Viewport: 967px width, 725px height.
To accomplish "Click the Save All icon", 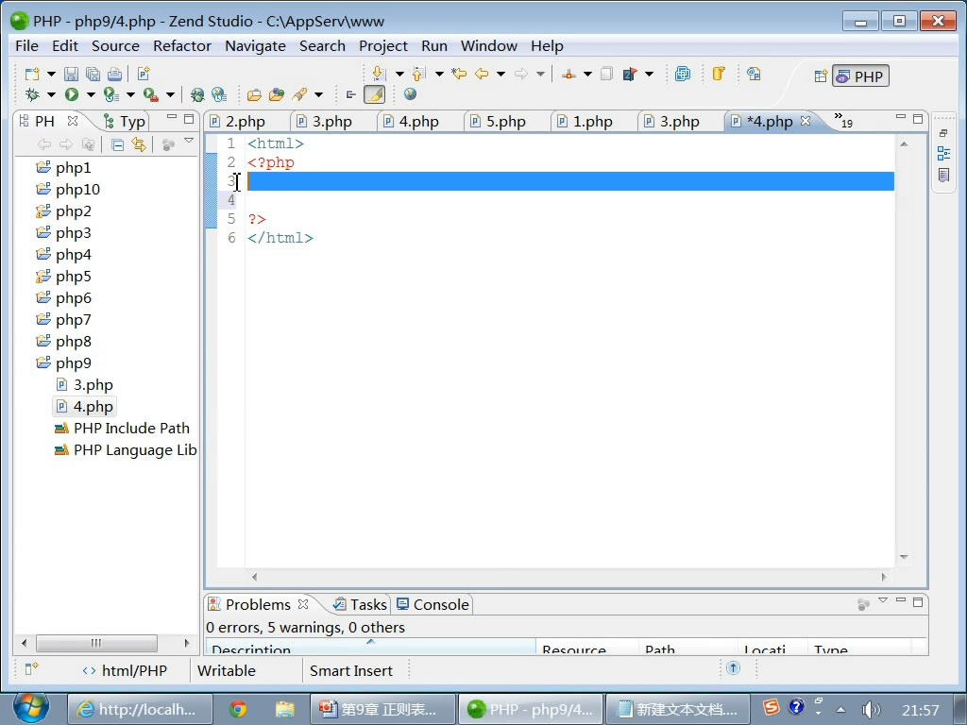I will (93, 74).
